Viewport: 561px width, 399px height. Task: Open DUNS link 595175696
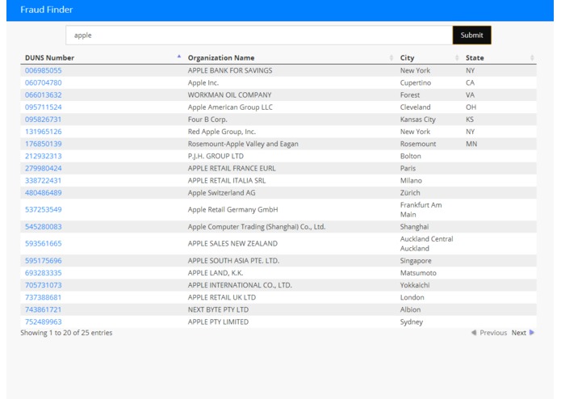click(44, 261)
